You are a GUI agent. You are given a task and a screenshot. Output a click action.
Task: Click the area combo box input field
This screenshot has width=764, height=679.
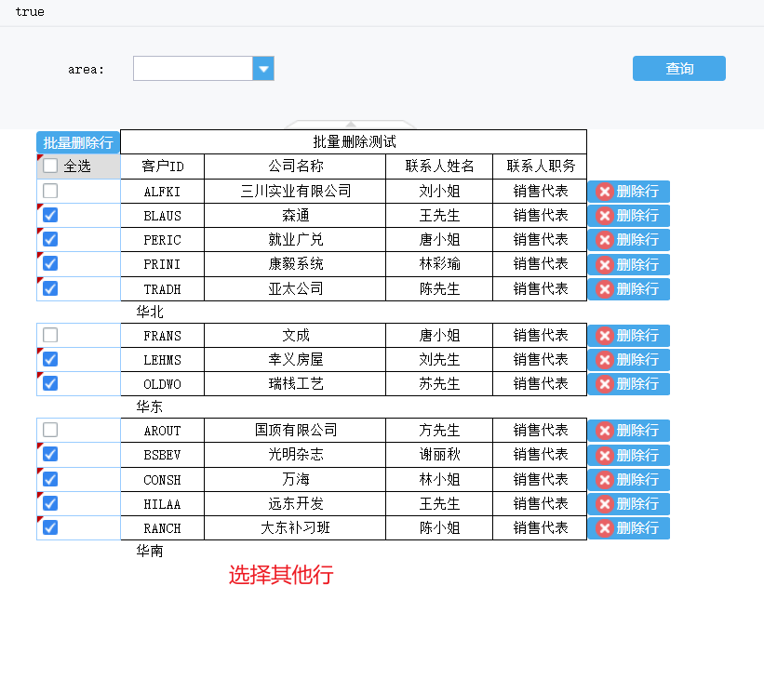point(193,69)
